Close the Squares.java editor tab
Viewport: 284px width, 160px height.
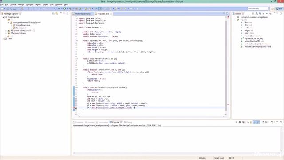[111, 14]
